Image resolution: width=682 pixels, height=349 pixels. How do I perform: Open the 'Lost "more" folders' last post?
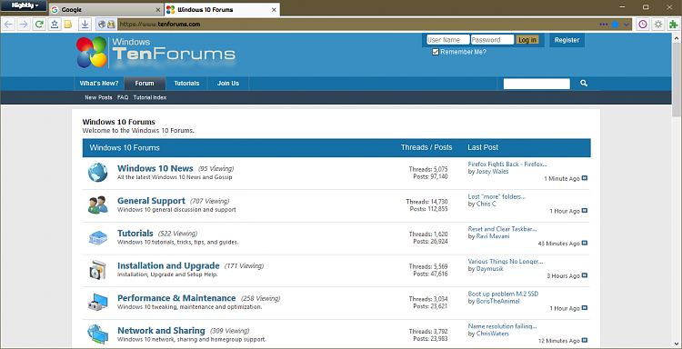click(496, 197)
